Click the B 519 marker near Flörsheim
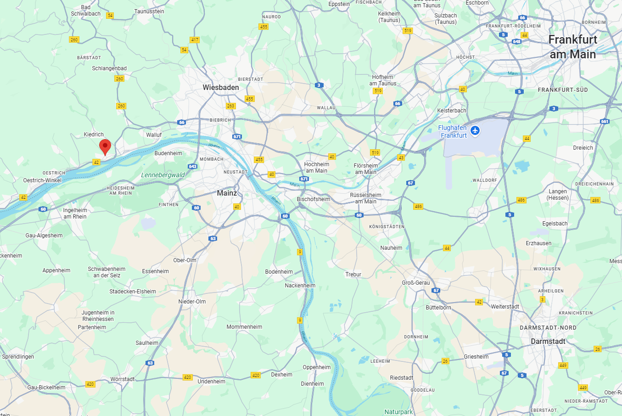Image resolution: width=622 pixels, height=416 pixels. 375,152
